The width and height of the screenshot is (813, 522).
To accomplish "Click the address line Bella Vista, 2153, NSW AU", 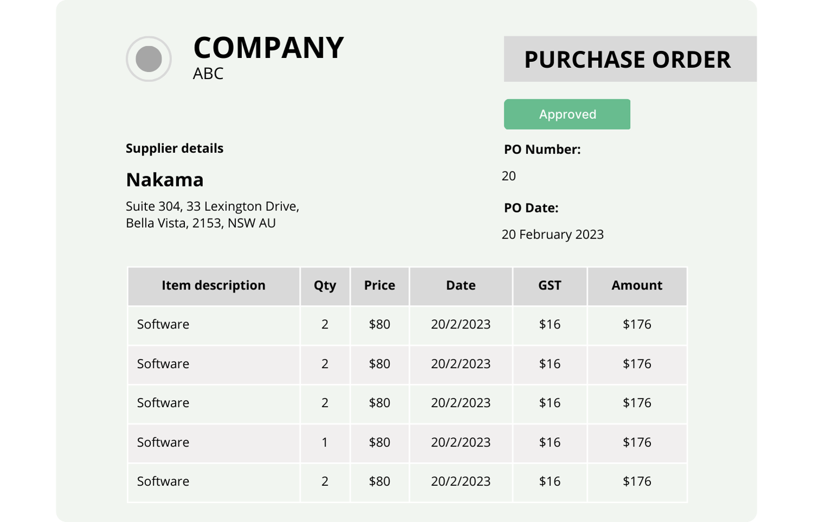I will [201, 223].
